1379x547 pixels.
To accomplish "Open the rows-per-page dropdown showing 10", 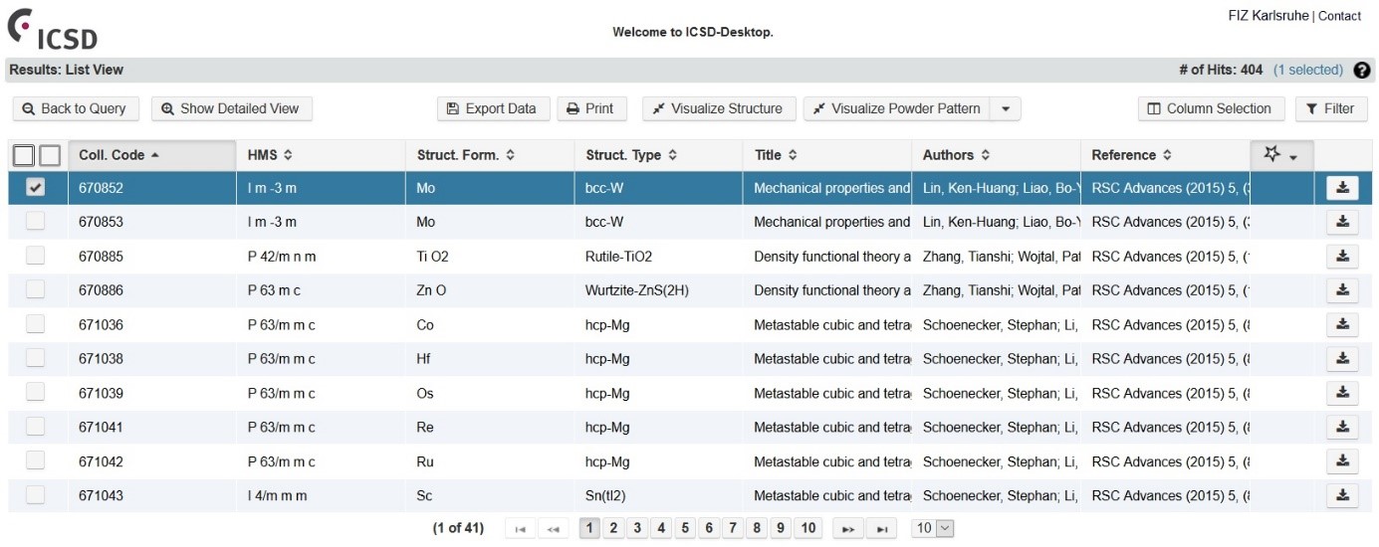I will 933,529.
